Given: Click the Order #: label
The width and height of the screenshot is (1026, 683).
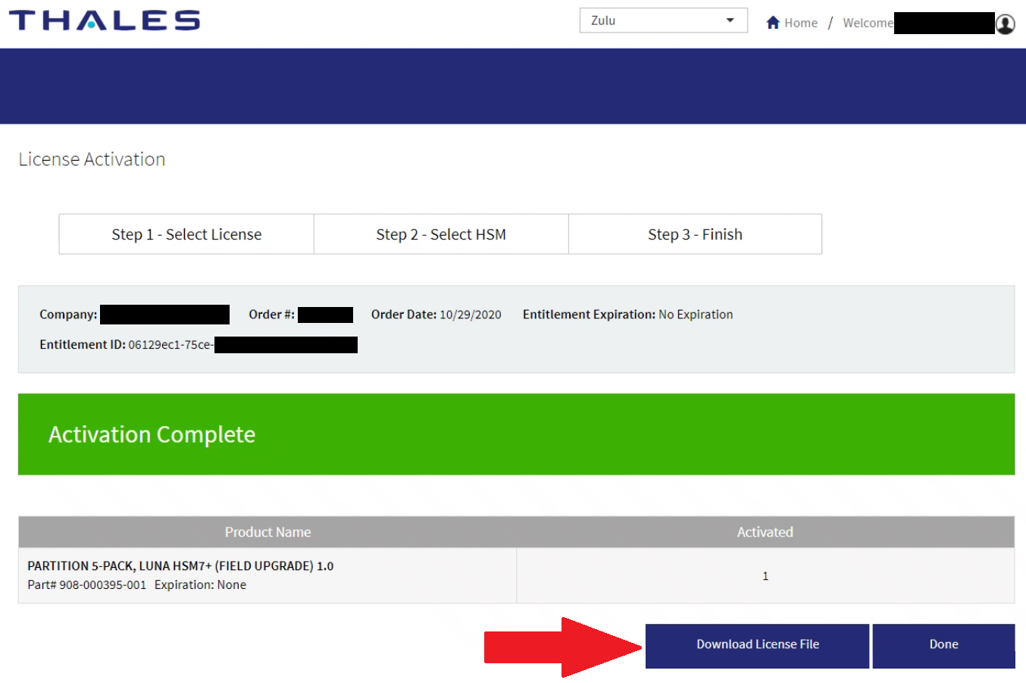Looking at the screenshot, I should (x=271, y=315).
